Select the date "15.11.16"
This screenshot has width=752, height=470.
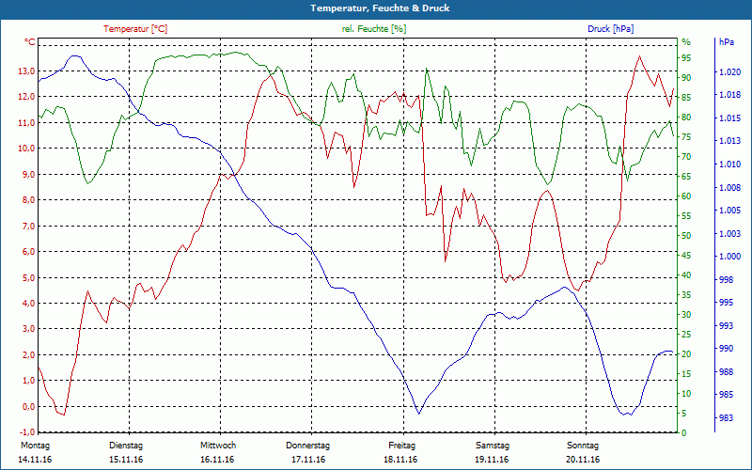point(126,460)
